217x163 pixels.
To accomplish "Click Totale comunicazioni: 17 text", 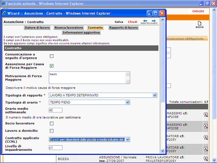I will point(189,102).
